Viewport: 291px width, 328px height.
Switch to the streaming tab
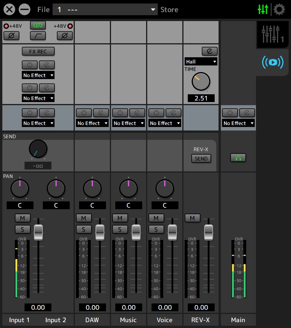tap(273, 62)
